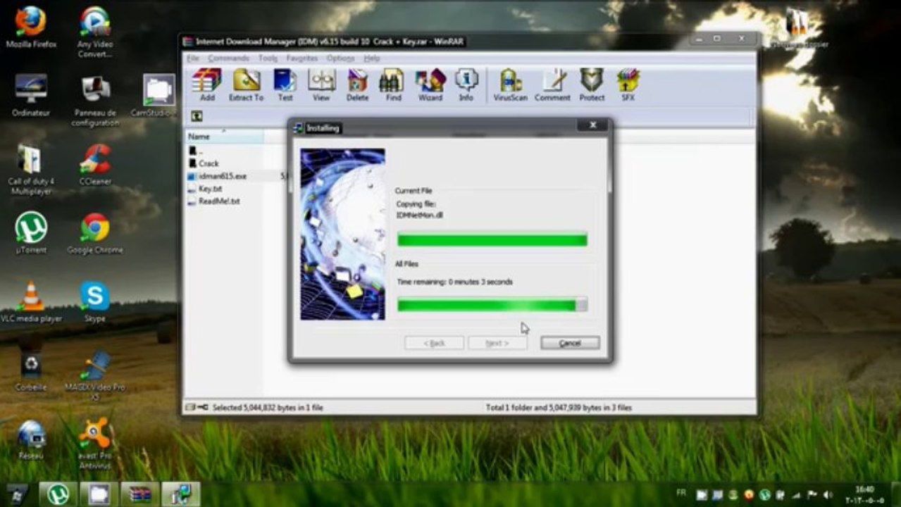Click the volume speaker tray icon
This screenshot has height=507, width=901.
[x=828, y=495]
